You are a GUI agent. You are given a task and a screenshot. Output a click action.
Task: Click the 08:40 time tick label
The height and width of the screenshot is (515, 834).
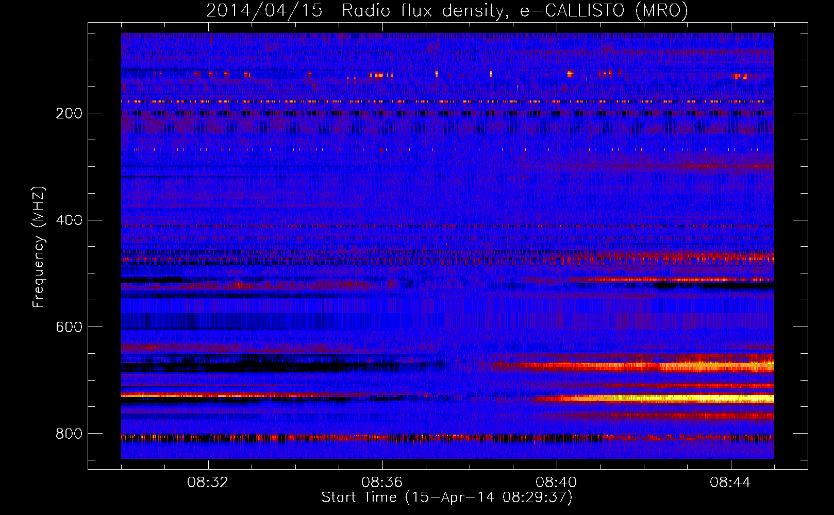coord(557,483)
